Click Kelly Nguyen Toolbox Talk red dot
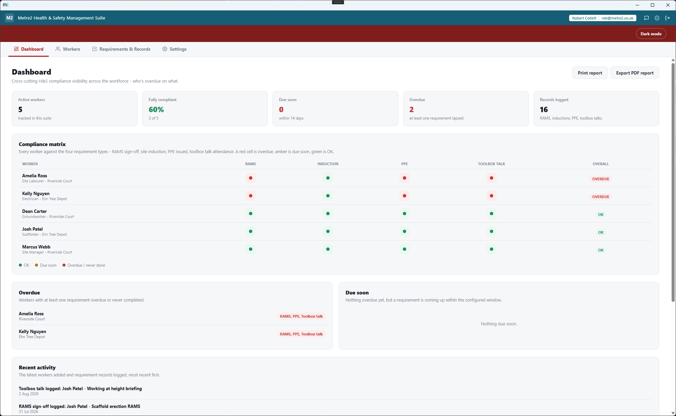This screenshot has width=676, height=416. pyautogui.click(x=492, y=196)
